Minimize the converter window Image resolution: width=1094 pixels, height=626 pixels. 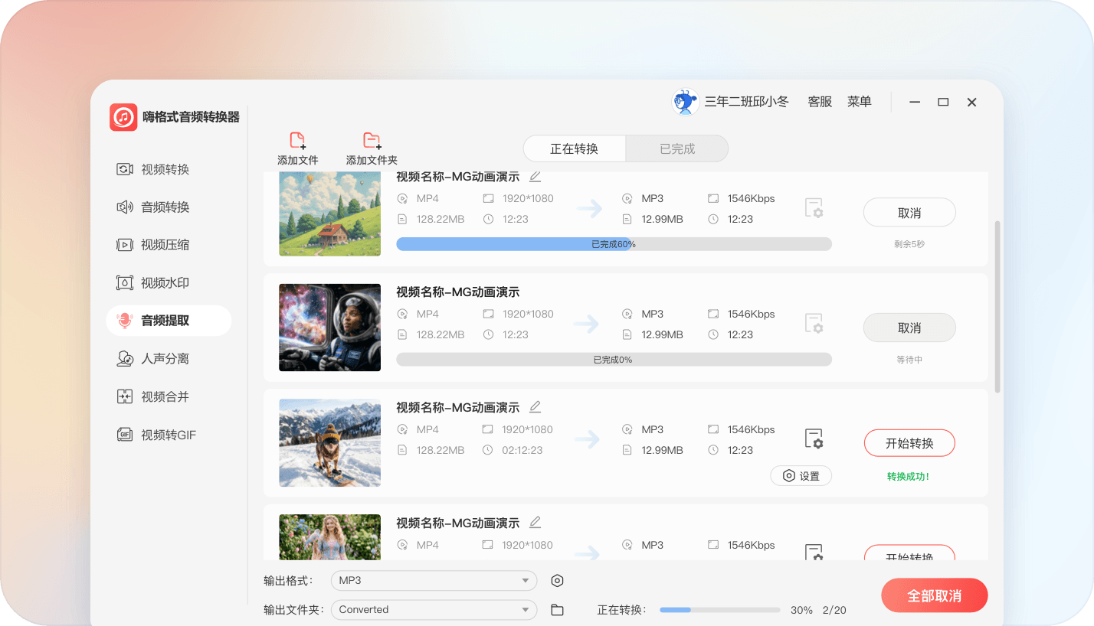[915, 102]
